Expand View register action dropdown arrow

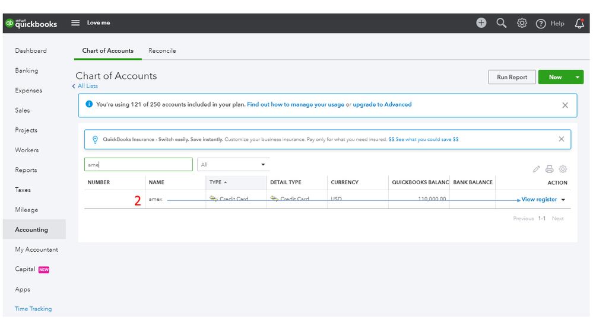coord(563,200)
